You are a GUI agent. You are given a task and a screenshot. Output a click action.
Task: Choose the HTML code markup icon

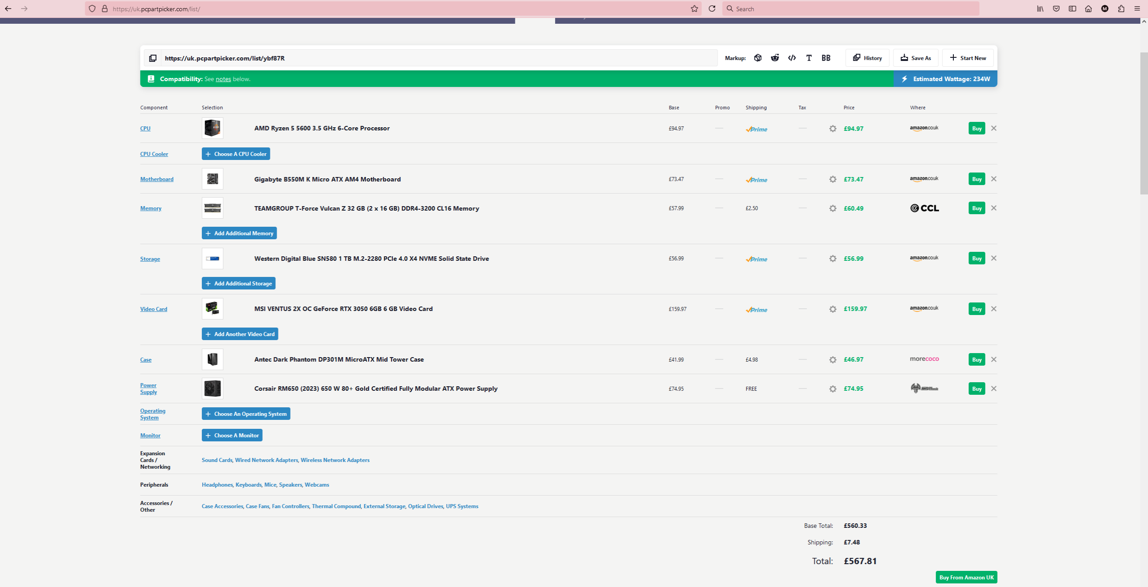click(x=792, y=58)
